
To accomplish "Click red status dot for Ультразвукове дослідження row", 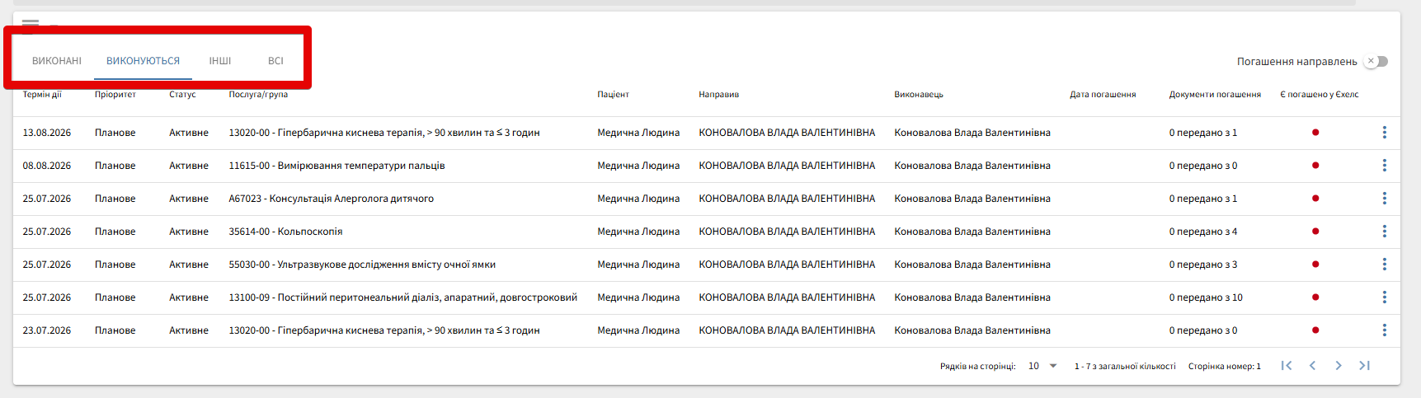I will (1315, 265).
